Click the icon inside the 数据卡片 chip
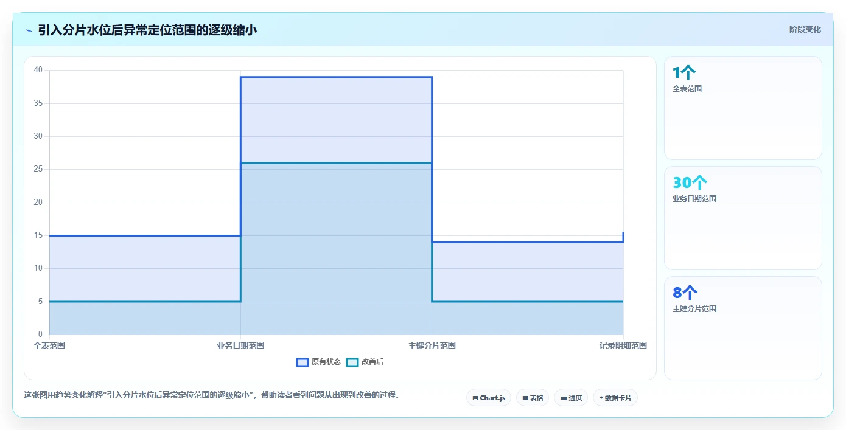The width and height of the screenshot is (846, 430). coord(601,398)
